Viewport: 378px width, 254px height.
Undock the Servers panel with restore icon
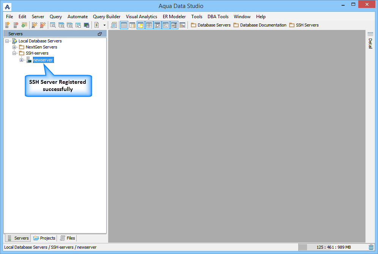click(x=100, y=34)
